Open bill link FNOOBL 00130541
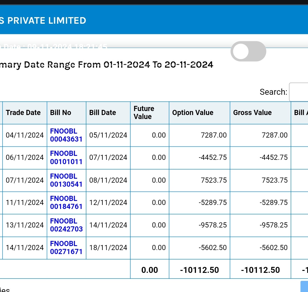This screenshot has height=292, width=308. point(66,180)
